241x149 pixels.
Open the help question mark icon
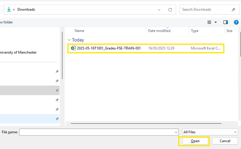pyautogui.click(x=236, y=22)
